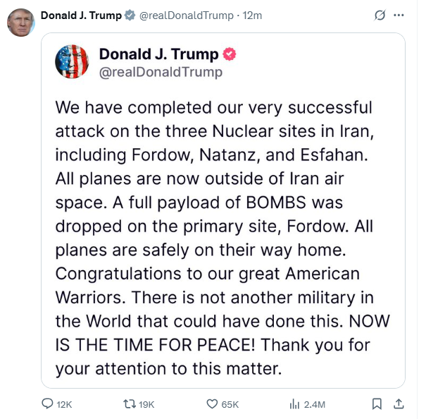
Task: Click the views bar chart icon
Action: [x=295, y=404]
